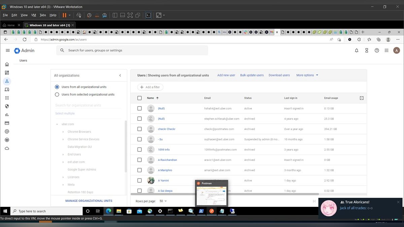Click the Add new user link

[x=226, y=75]
